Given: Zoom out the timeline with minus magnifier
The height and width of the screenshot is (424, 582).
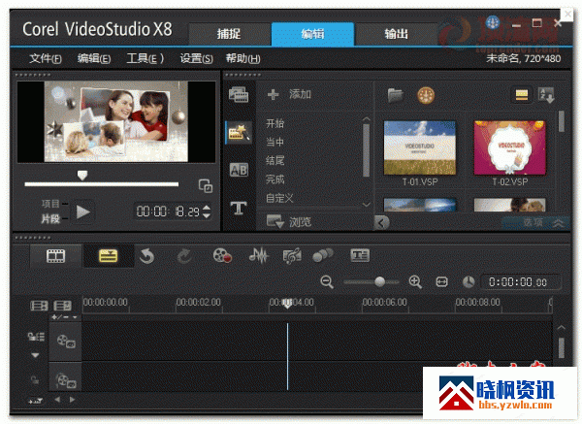Looking at the screenshot, I should tap(327, 282).
